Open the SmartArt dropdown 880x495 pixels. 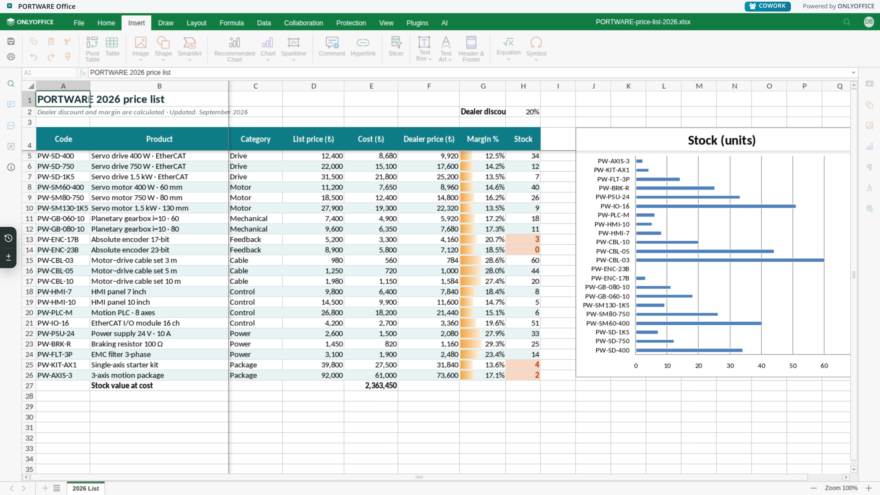189,60
